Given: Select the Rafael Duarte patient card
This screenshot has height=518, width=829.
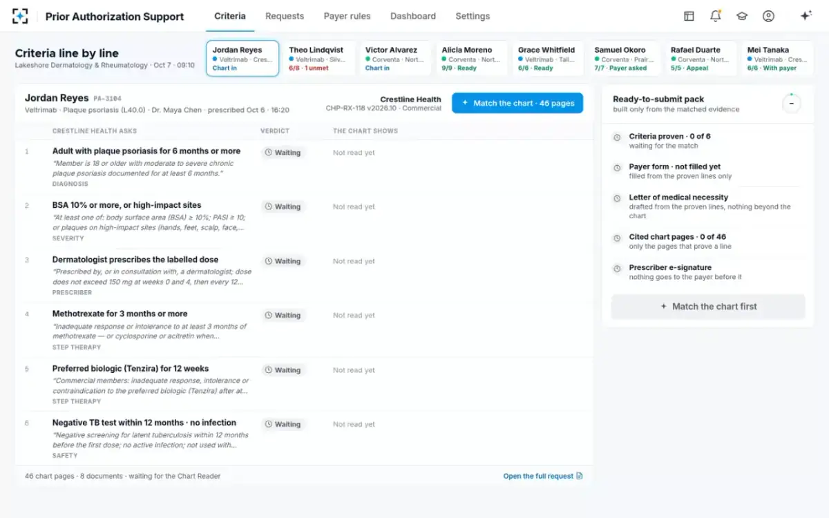Looking at the screenshot, I should [x=701, y=58].
